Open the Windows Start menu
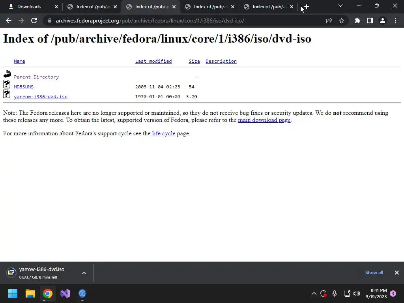404x303 pixels. pyautogui.click(x=13, y=294)
